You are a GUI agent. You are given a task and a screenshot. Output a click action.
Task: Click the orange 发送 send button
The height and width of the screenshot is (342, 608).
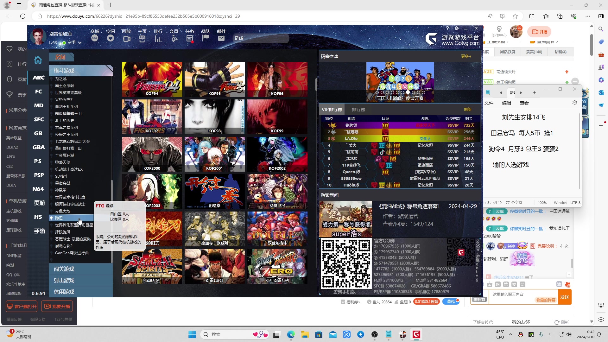(x=564, y=297)
